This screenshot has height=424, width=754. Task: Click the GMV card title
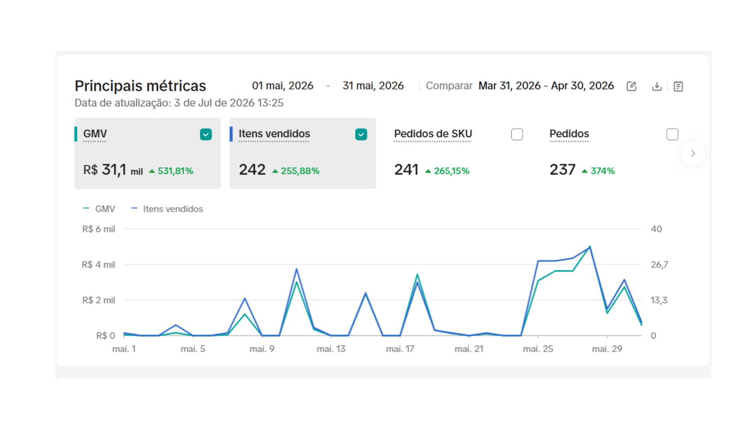click(95, 134)
